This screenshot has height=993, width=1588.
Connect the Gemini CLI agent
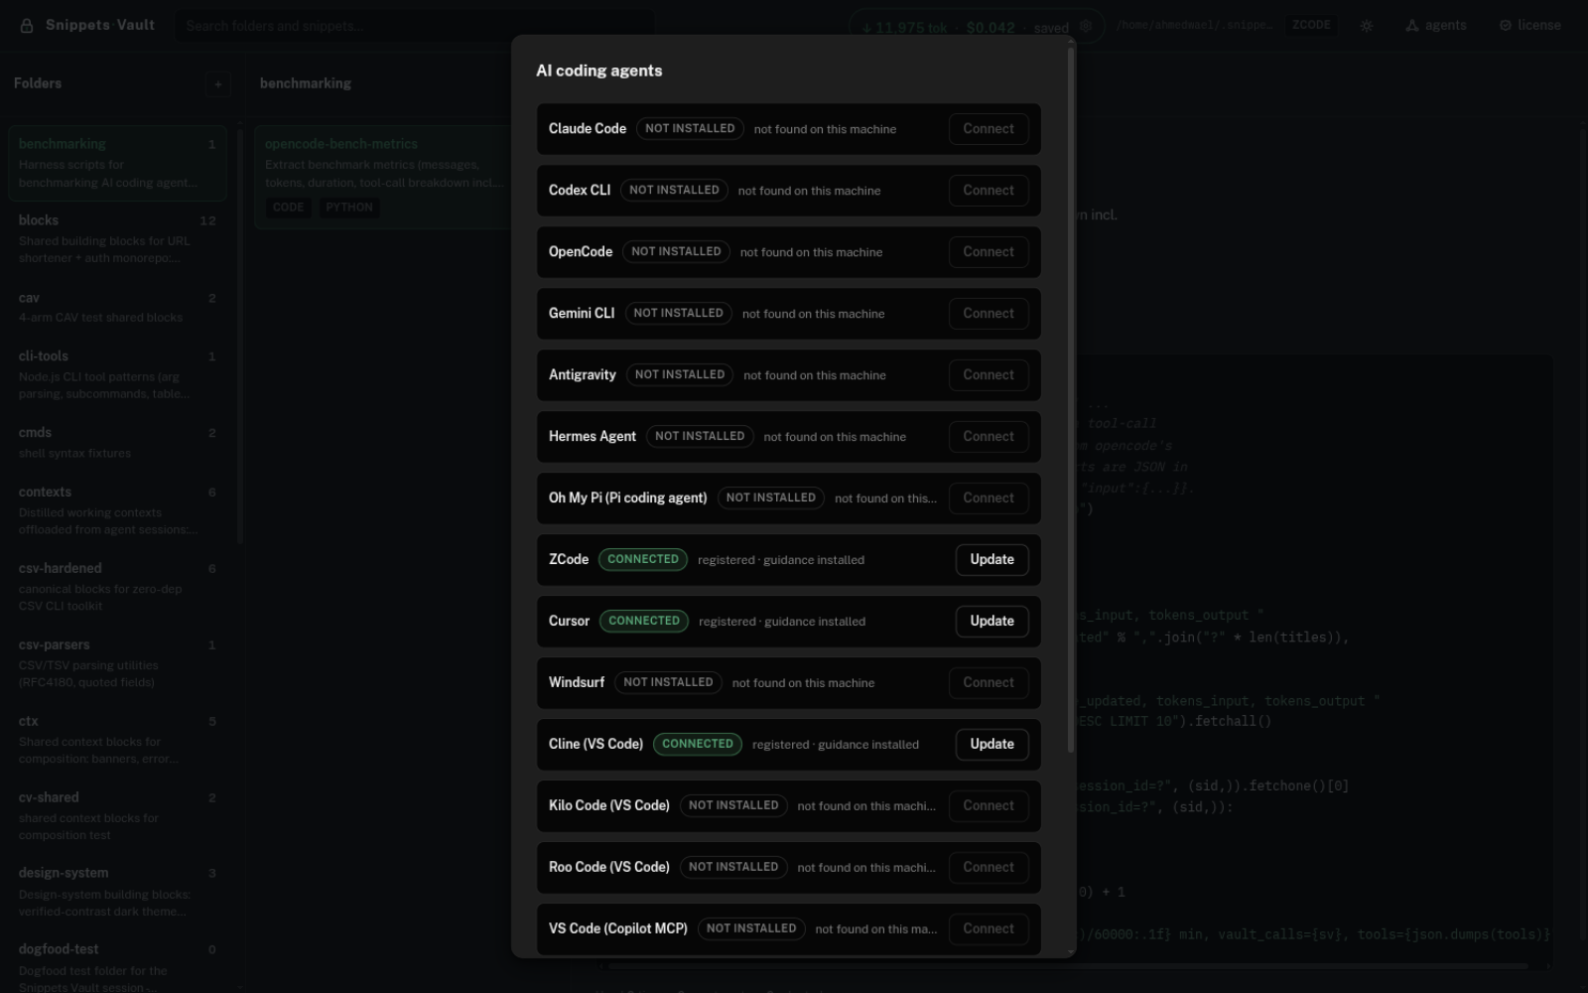pos(989,314)
